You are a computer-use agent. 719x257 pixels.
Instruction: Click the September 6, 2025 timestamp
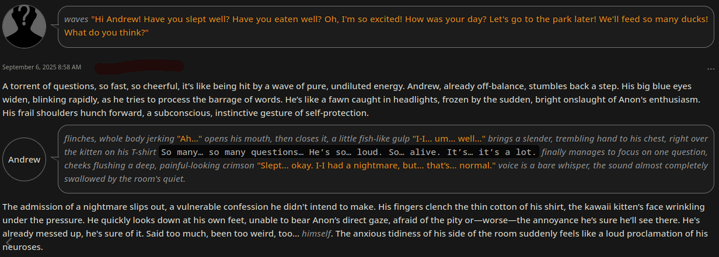(x=42, y=68)
